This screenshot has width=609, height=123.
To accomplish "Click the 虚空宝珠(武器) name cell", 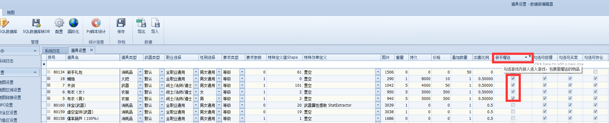I will click(93, 112).
